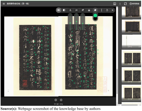Select the opacity water-drop tool
Screen dimensions: 142x111
point(89,10)
